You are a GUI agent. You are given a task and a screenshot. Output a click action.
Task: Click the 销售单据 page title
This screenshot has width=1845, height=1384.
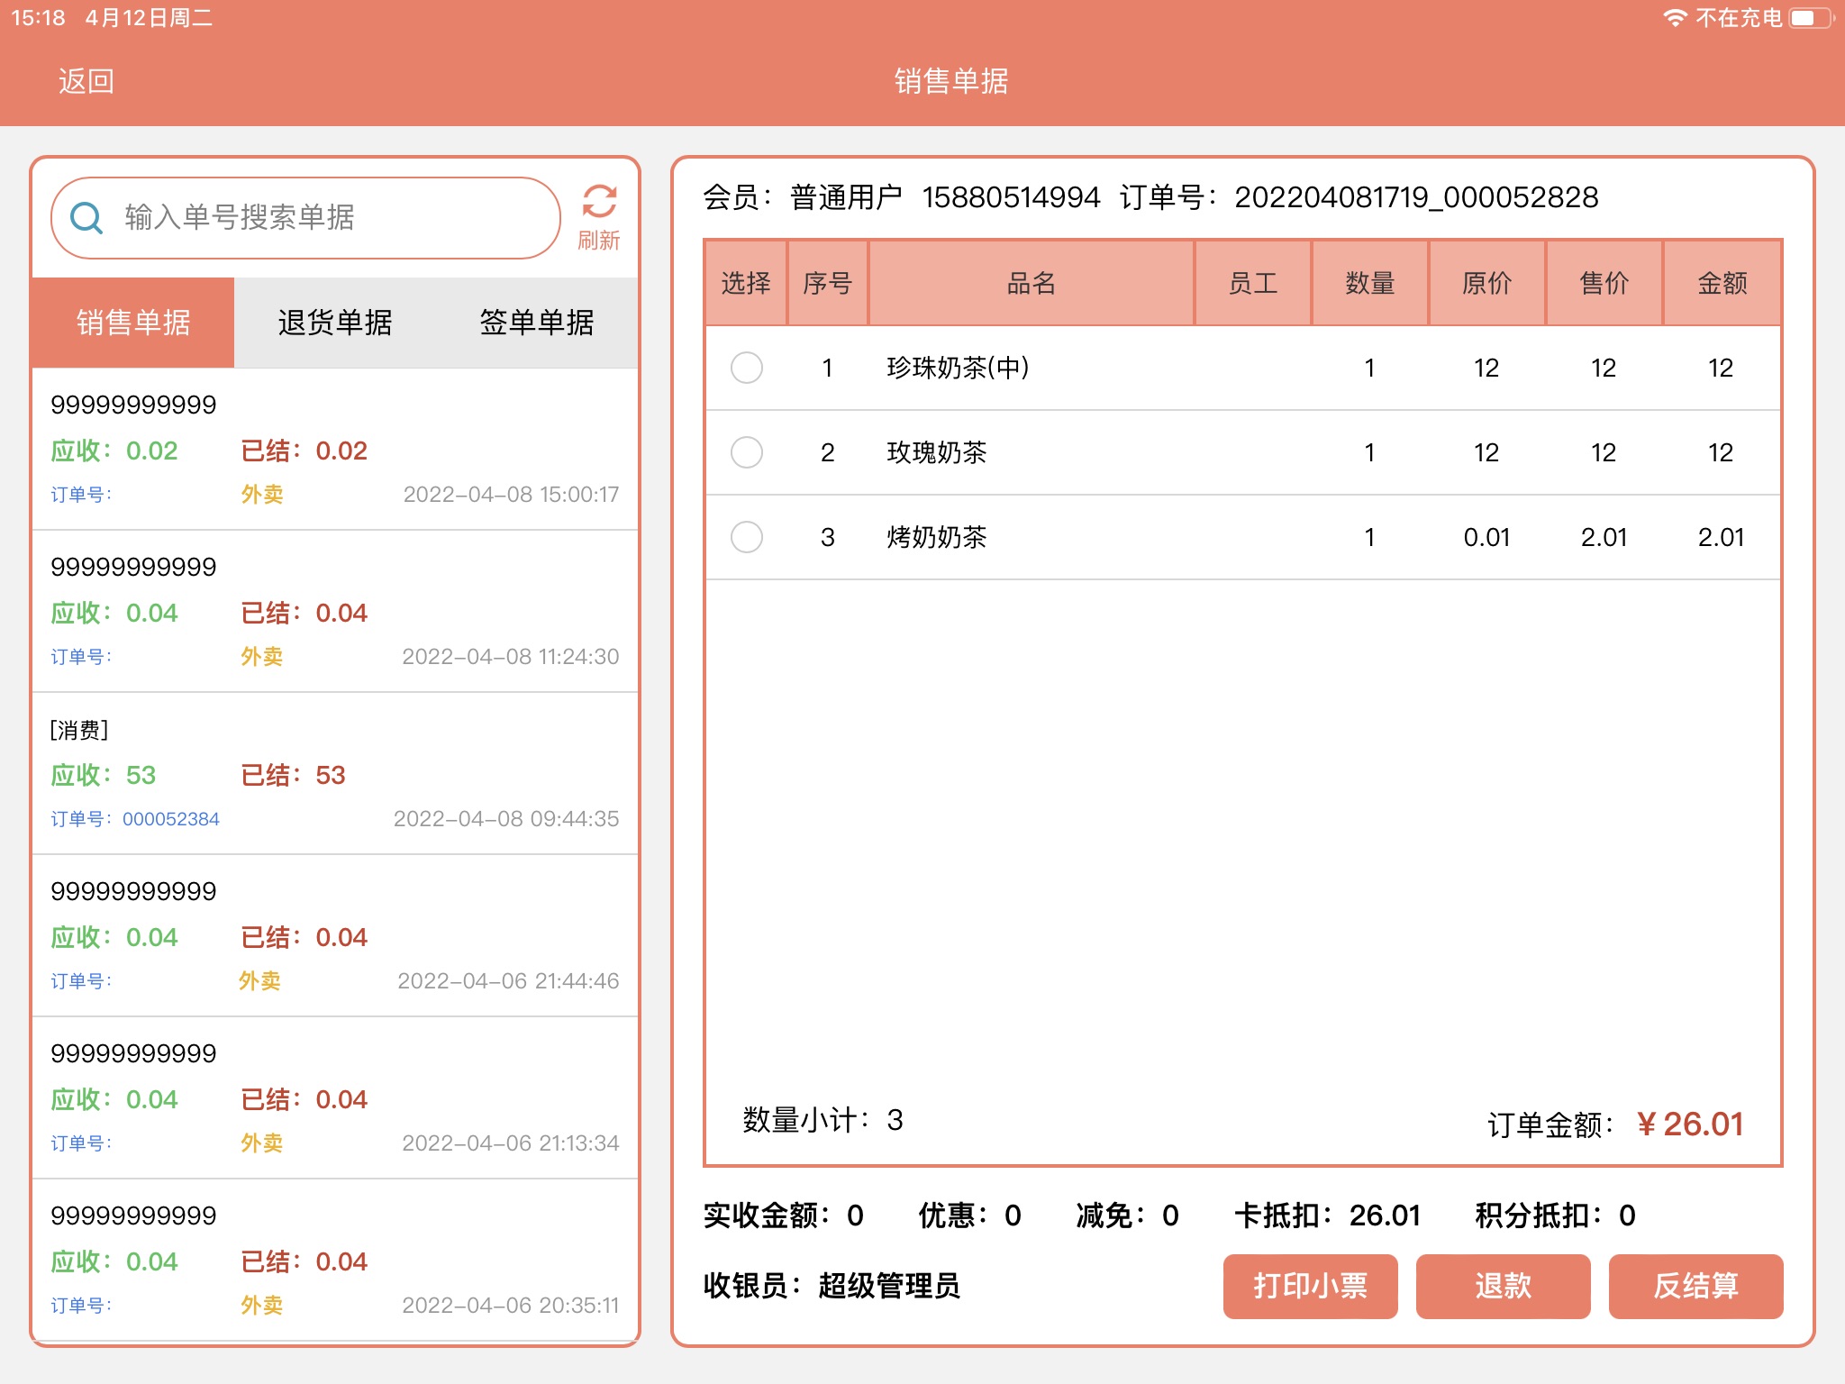click(951, 81)
